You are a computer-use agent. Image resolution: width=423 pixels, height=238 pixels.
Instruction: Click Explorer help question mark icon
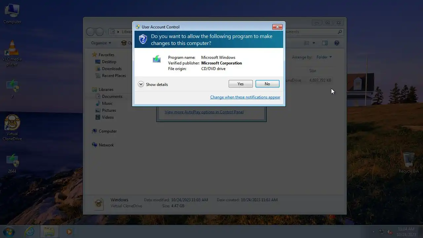click(x=337, y=43)
